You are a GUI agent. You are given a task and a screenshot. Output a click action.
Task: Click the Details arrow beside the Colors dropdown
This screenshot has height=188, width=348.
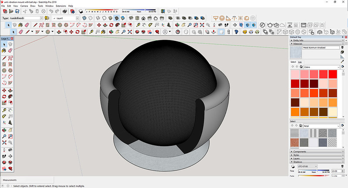tap(342, 67)
